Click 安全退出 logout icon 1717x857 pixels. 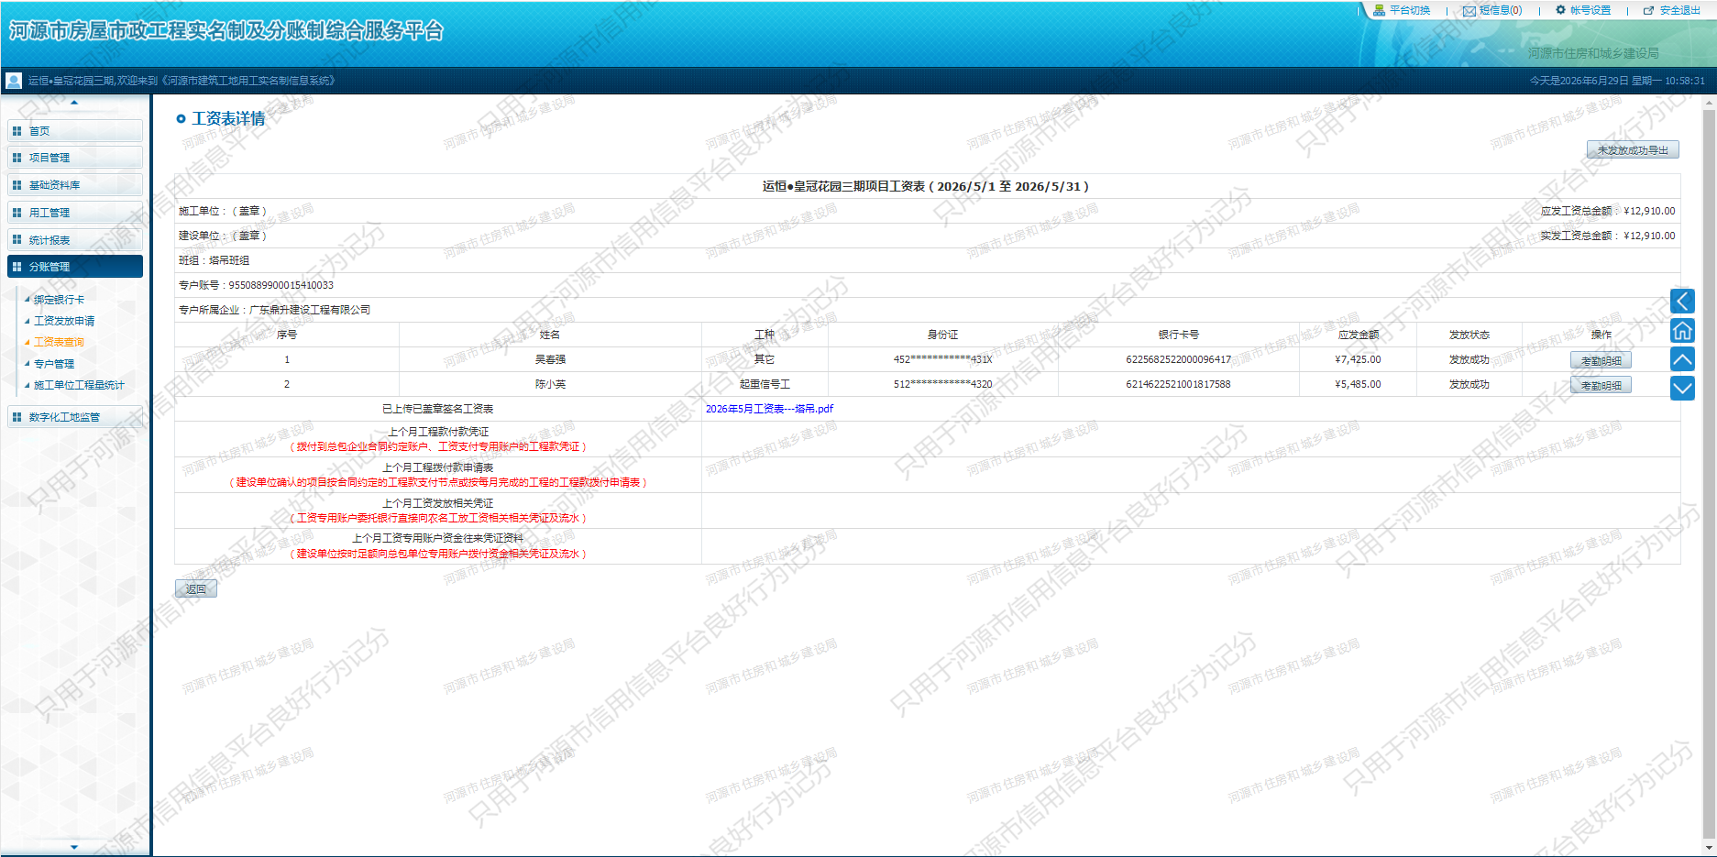coord(1648,11)
